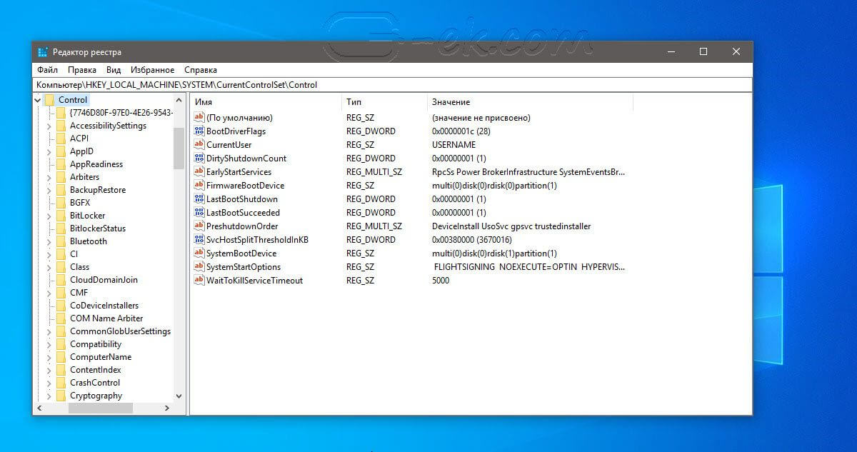Click the icon beside WaitToKillServiceTimeout
This screenshot has height=452, width=857.
pyautogui.click(x=199, y=281)
